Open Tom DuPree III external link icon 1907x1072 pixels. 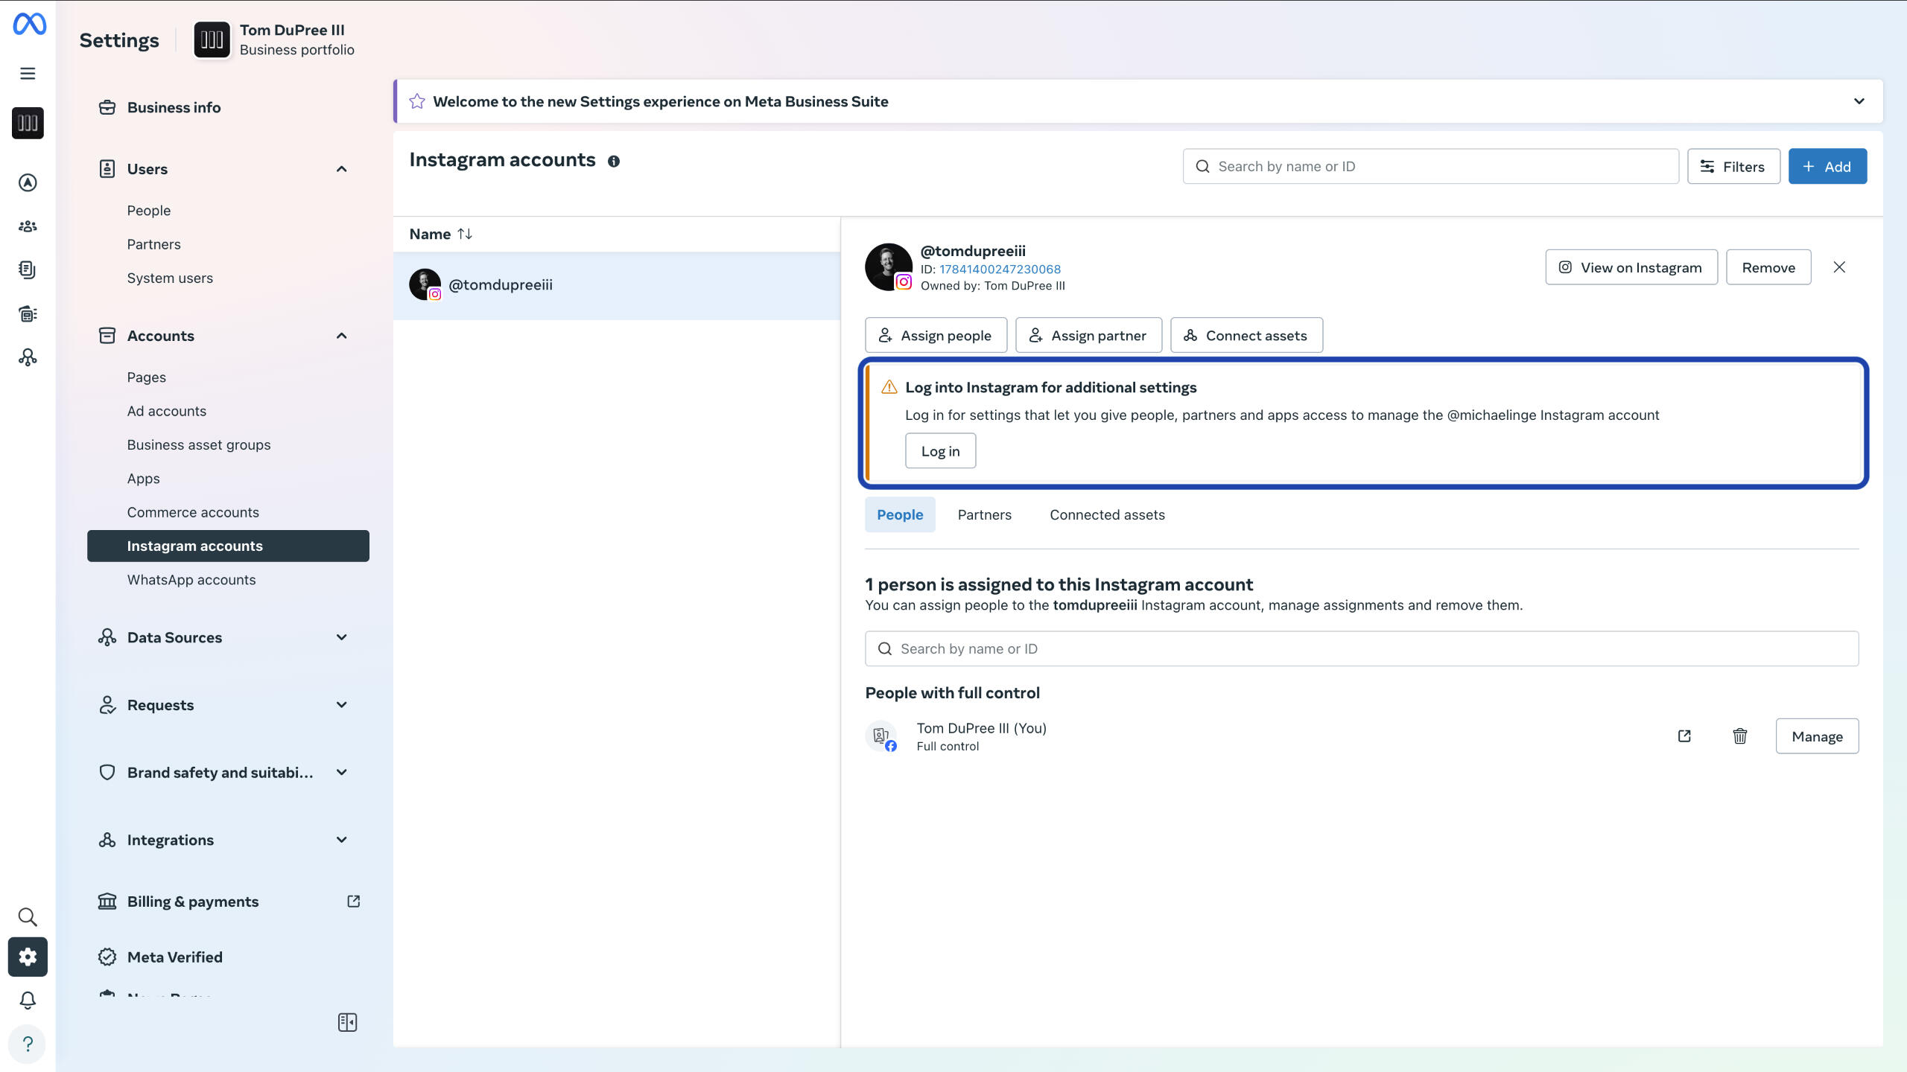pos(1684,736)
